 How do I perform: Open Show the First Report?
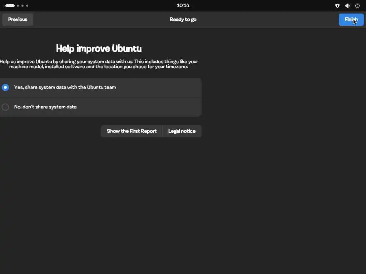[x=132, y=131]
